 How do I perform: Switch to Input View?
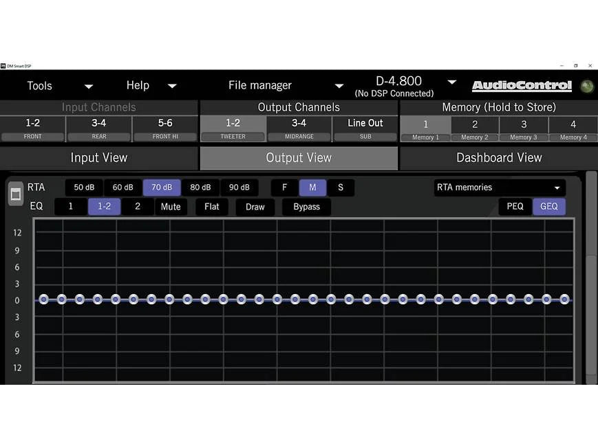[x=99, y=158]
